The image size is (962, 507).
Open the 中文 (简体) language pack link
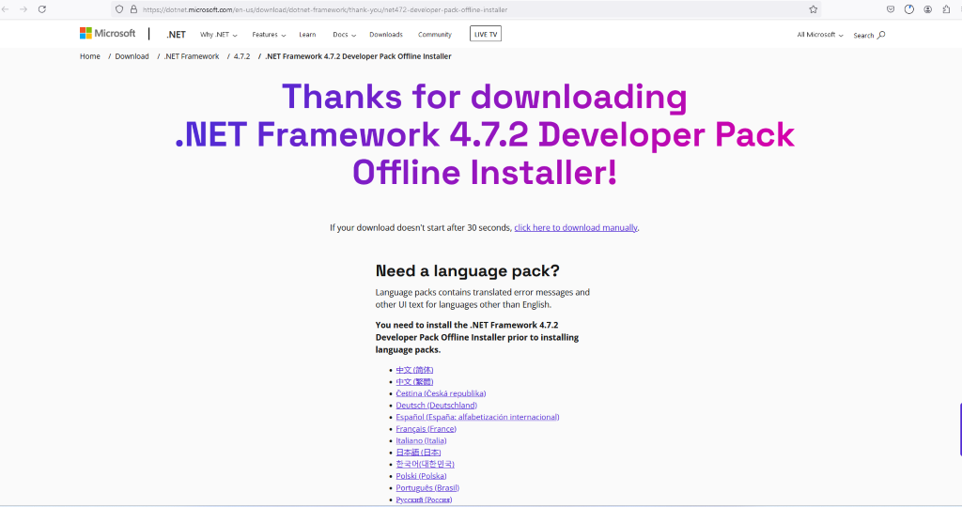click(x=414, y=370)
